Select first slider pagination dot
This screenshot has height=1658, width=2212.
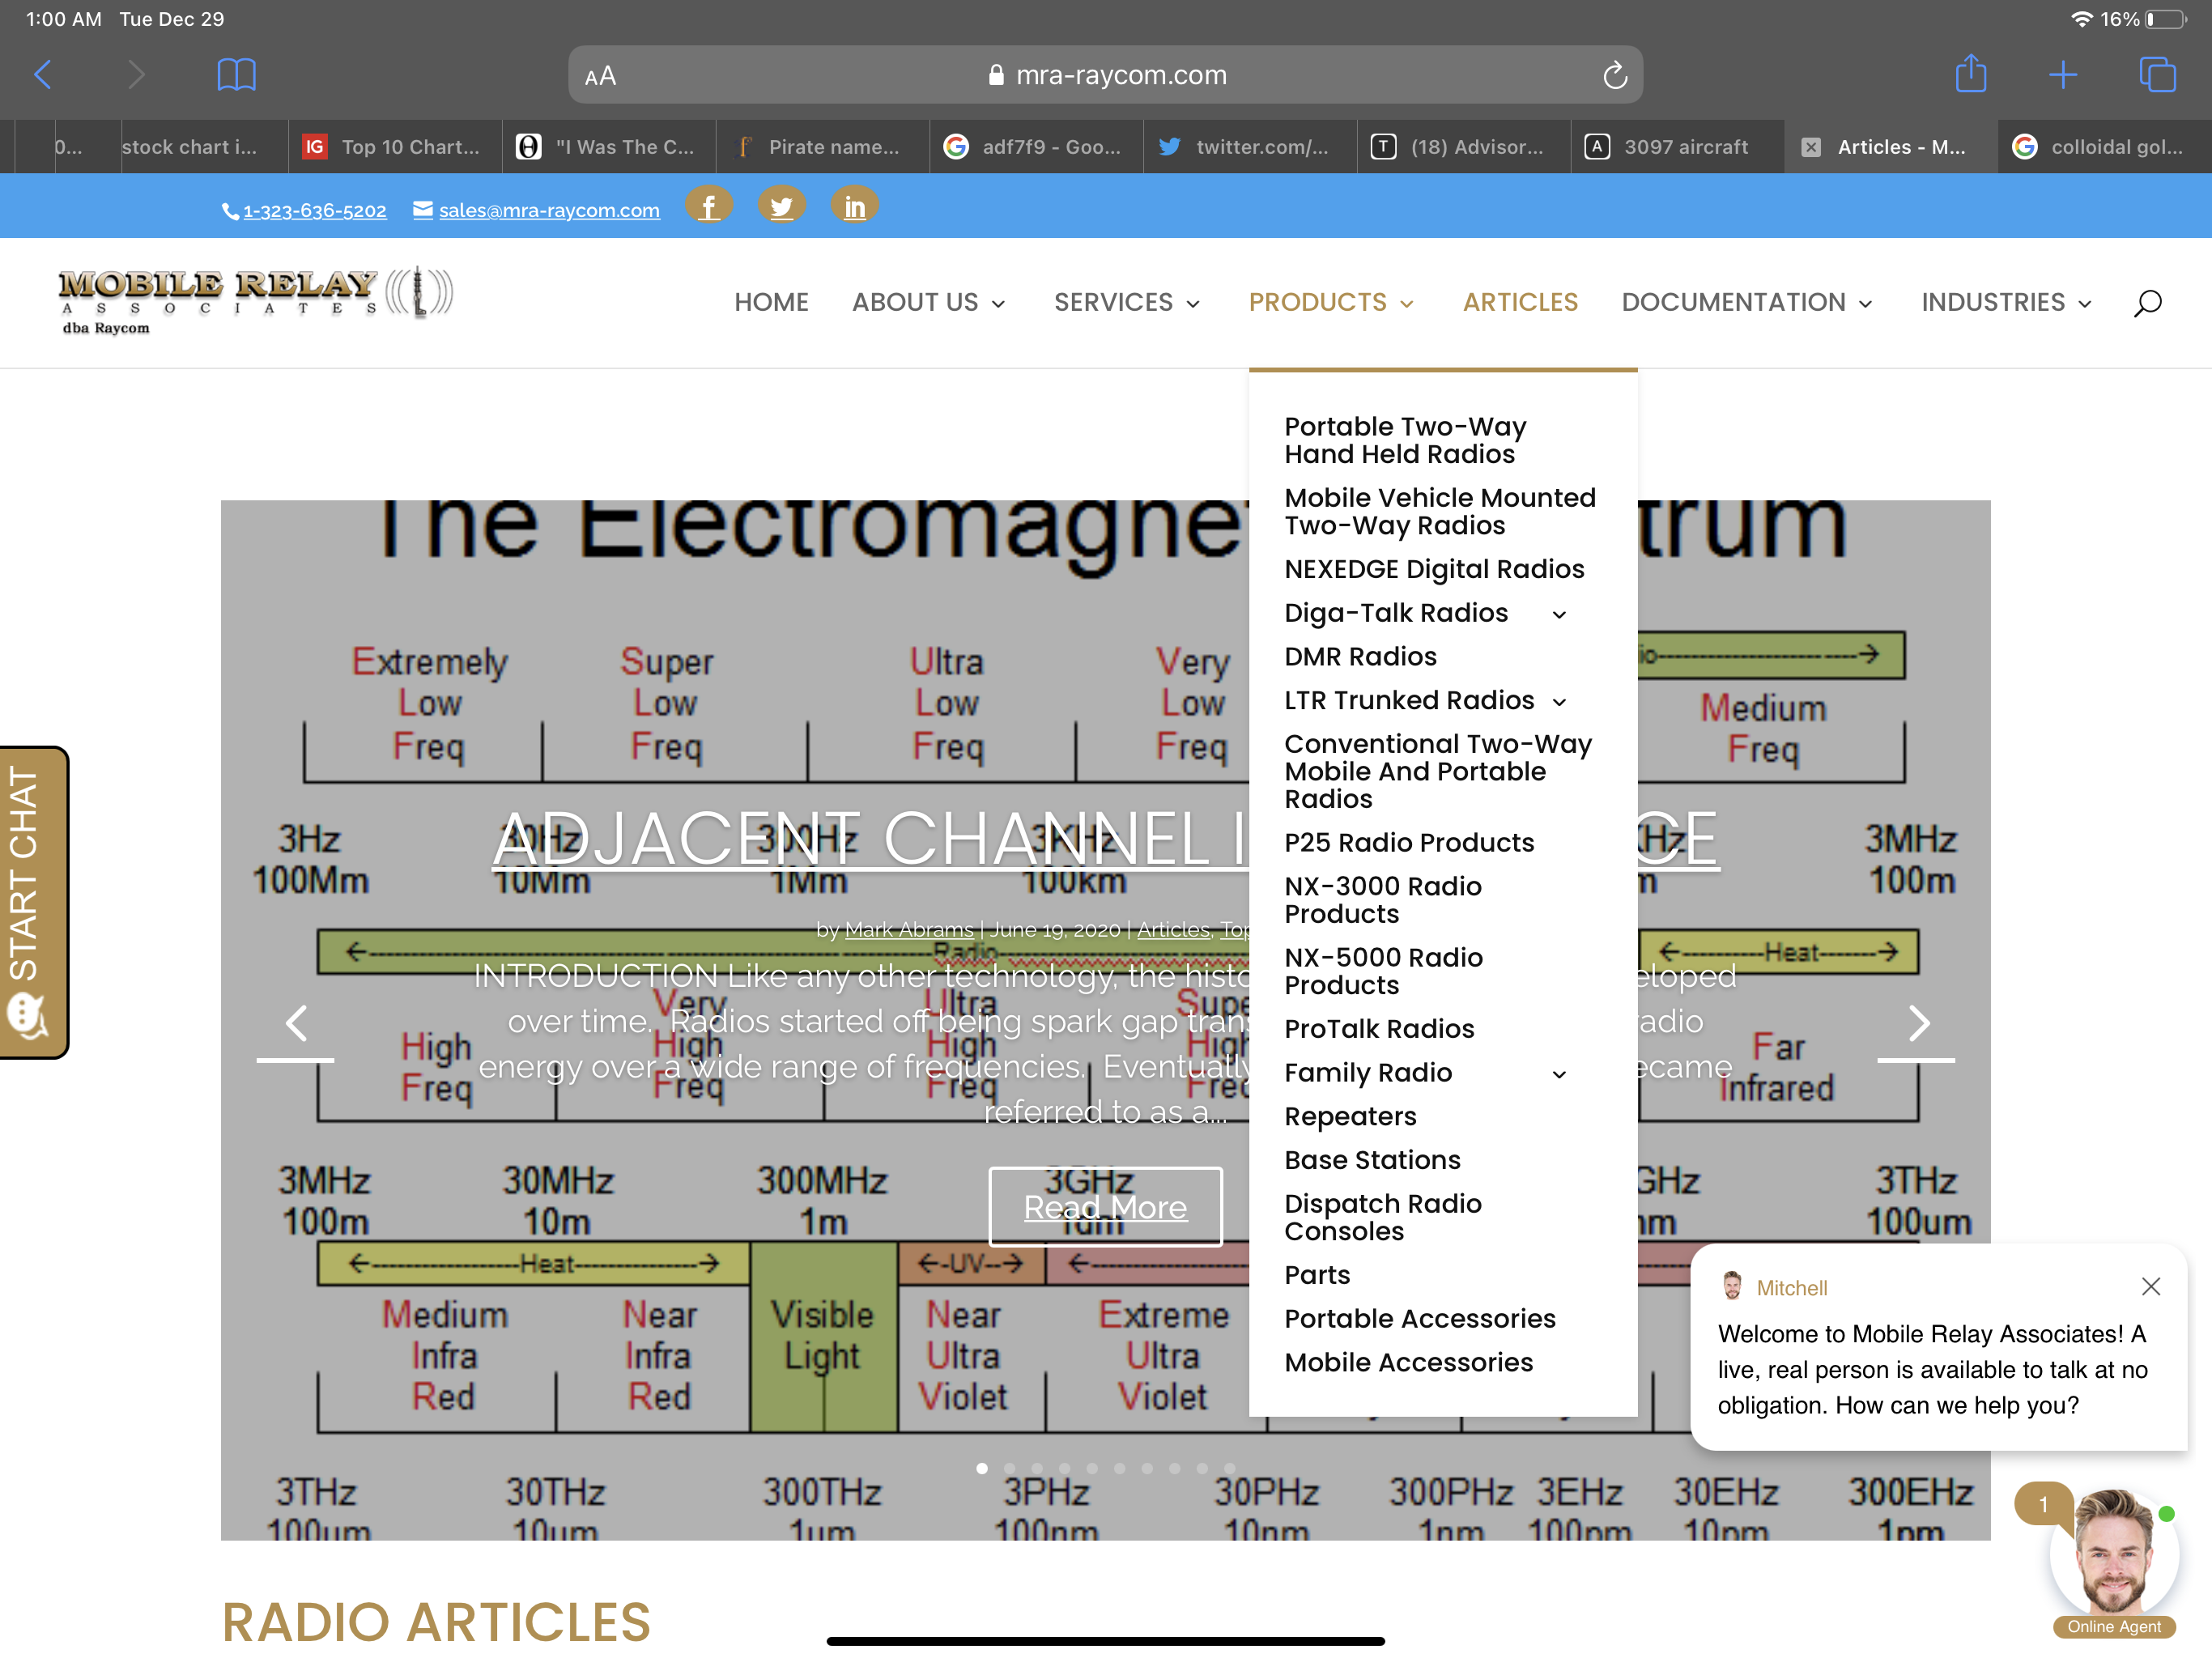[982, 1468]
